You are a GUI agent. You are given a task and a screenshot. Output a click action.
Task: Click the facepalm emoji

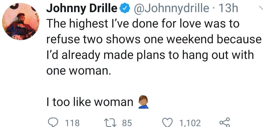click(x=143, y=102)
